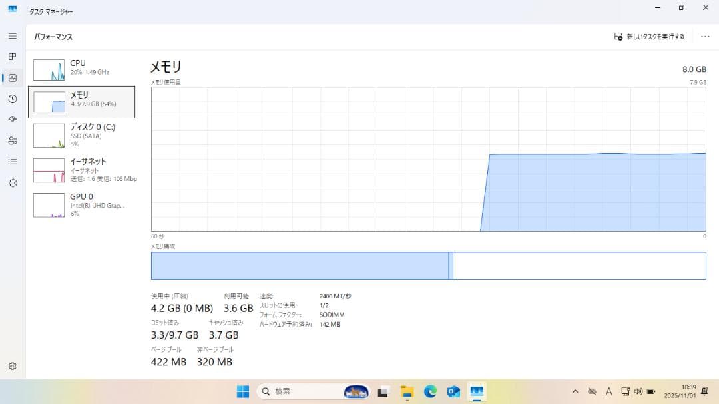Open the Startup apps page
The image size is (719, 404).
[x=11, y=120]
